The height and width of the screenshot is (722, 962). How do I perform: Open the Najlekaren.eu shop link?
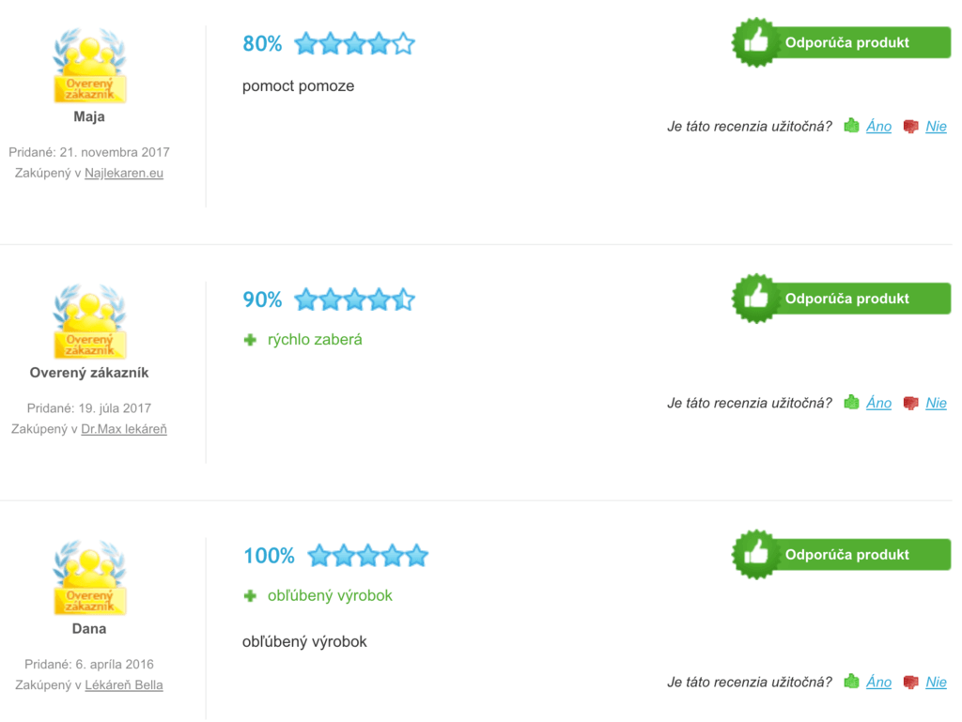pos(124,173)
